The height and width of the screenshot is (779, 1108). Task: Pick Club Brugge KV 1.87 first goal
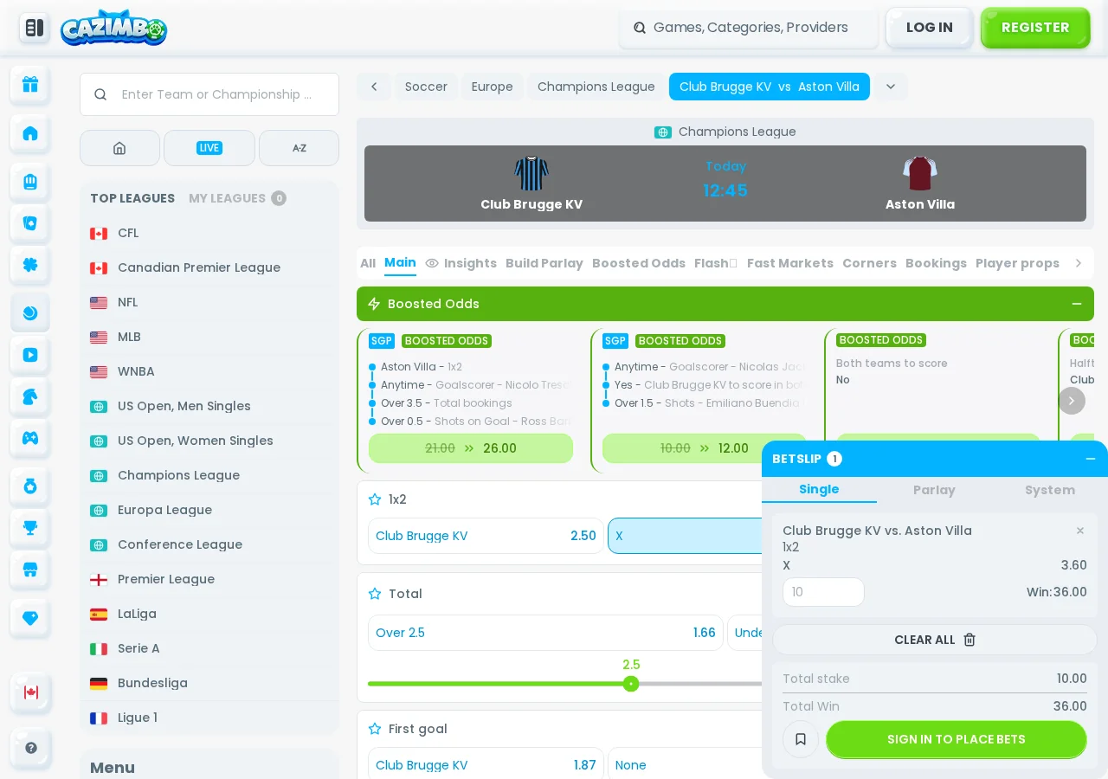486,765
